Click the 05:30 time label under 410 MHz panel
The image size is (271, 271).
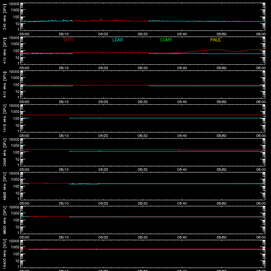click(x=143, y=68)
